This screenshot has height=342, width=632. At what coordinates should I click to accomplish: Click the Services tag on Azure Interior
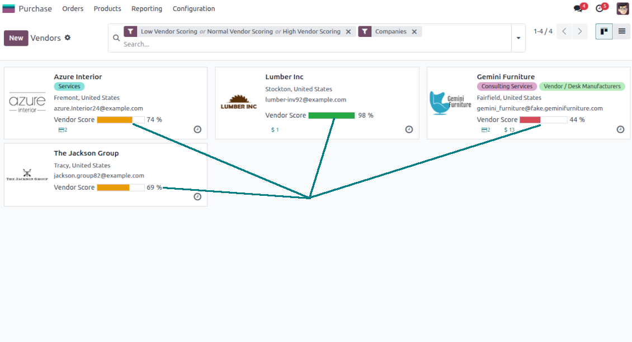69,86
